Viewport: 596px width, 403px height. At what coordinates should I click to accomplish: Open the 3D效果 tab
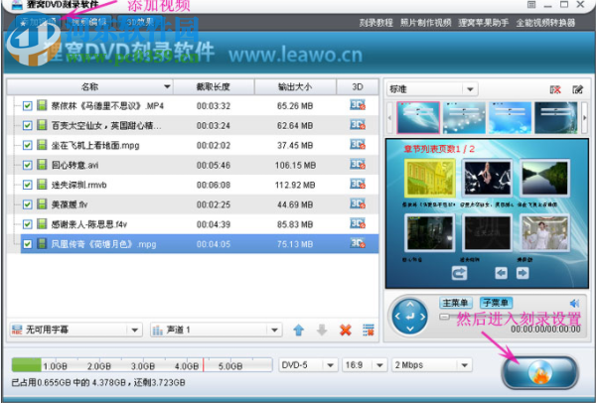coord(140,22)
